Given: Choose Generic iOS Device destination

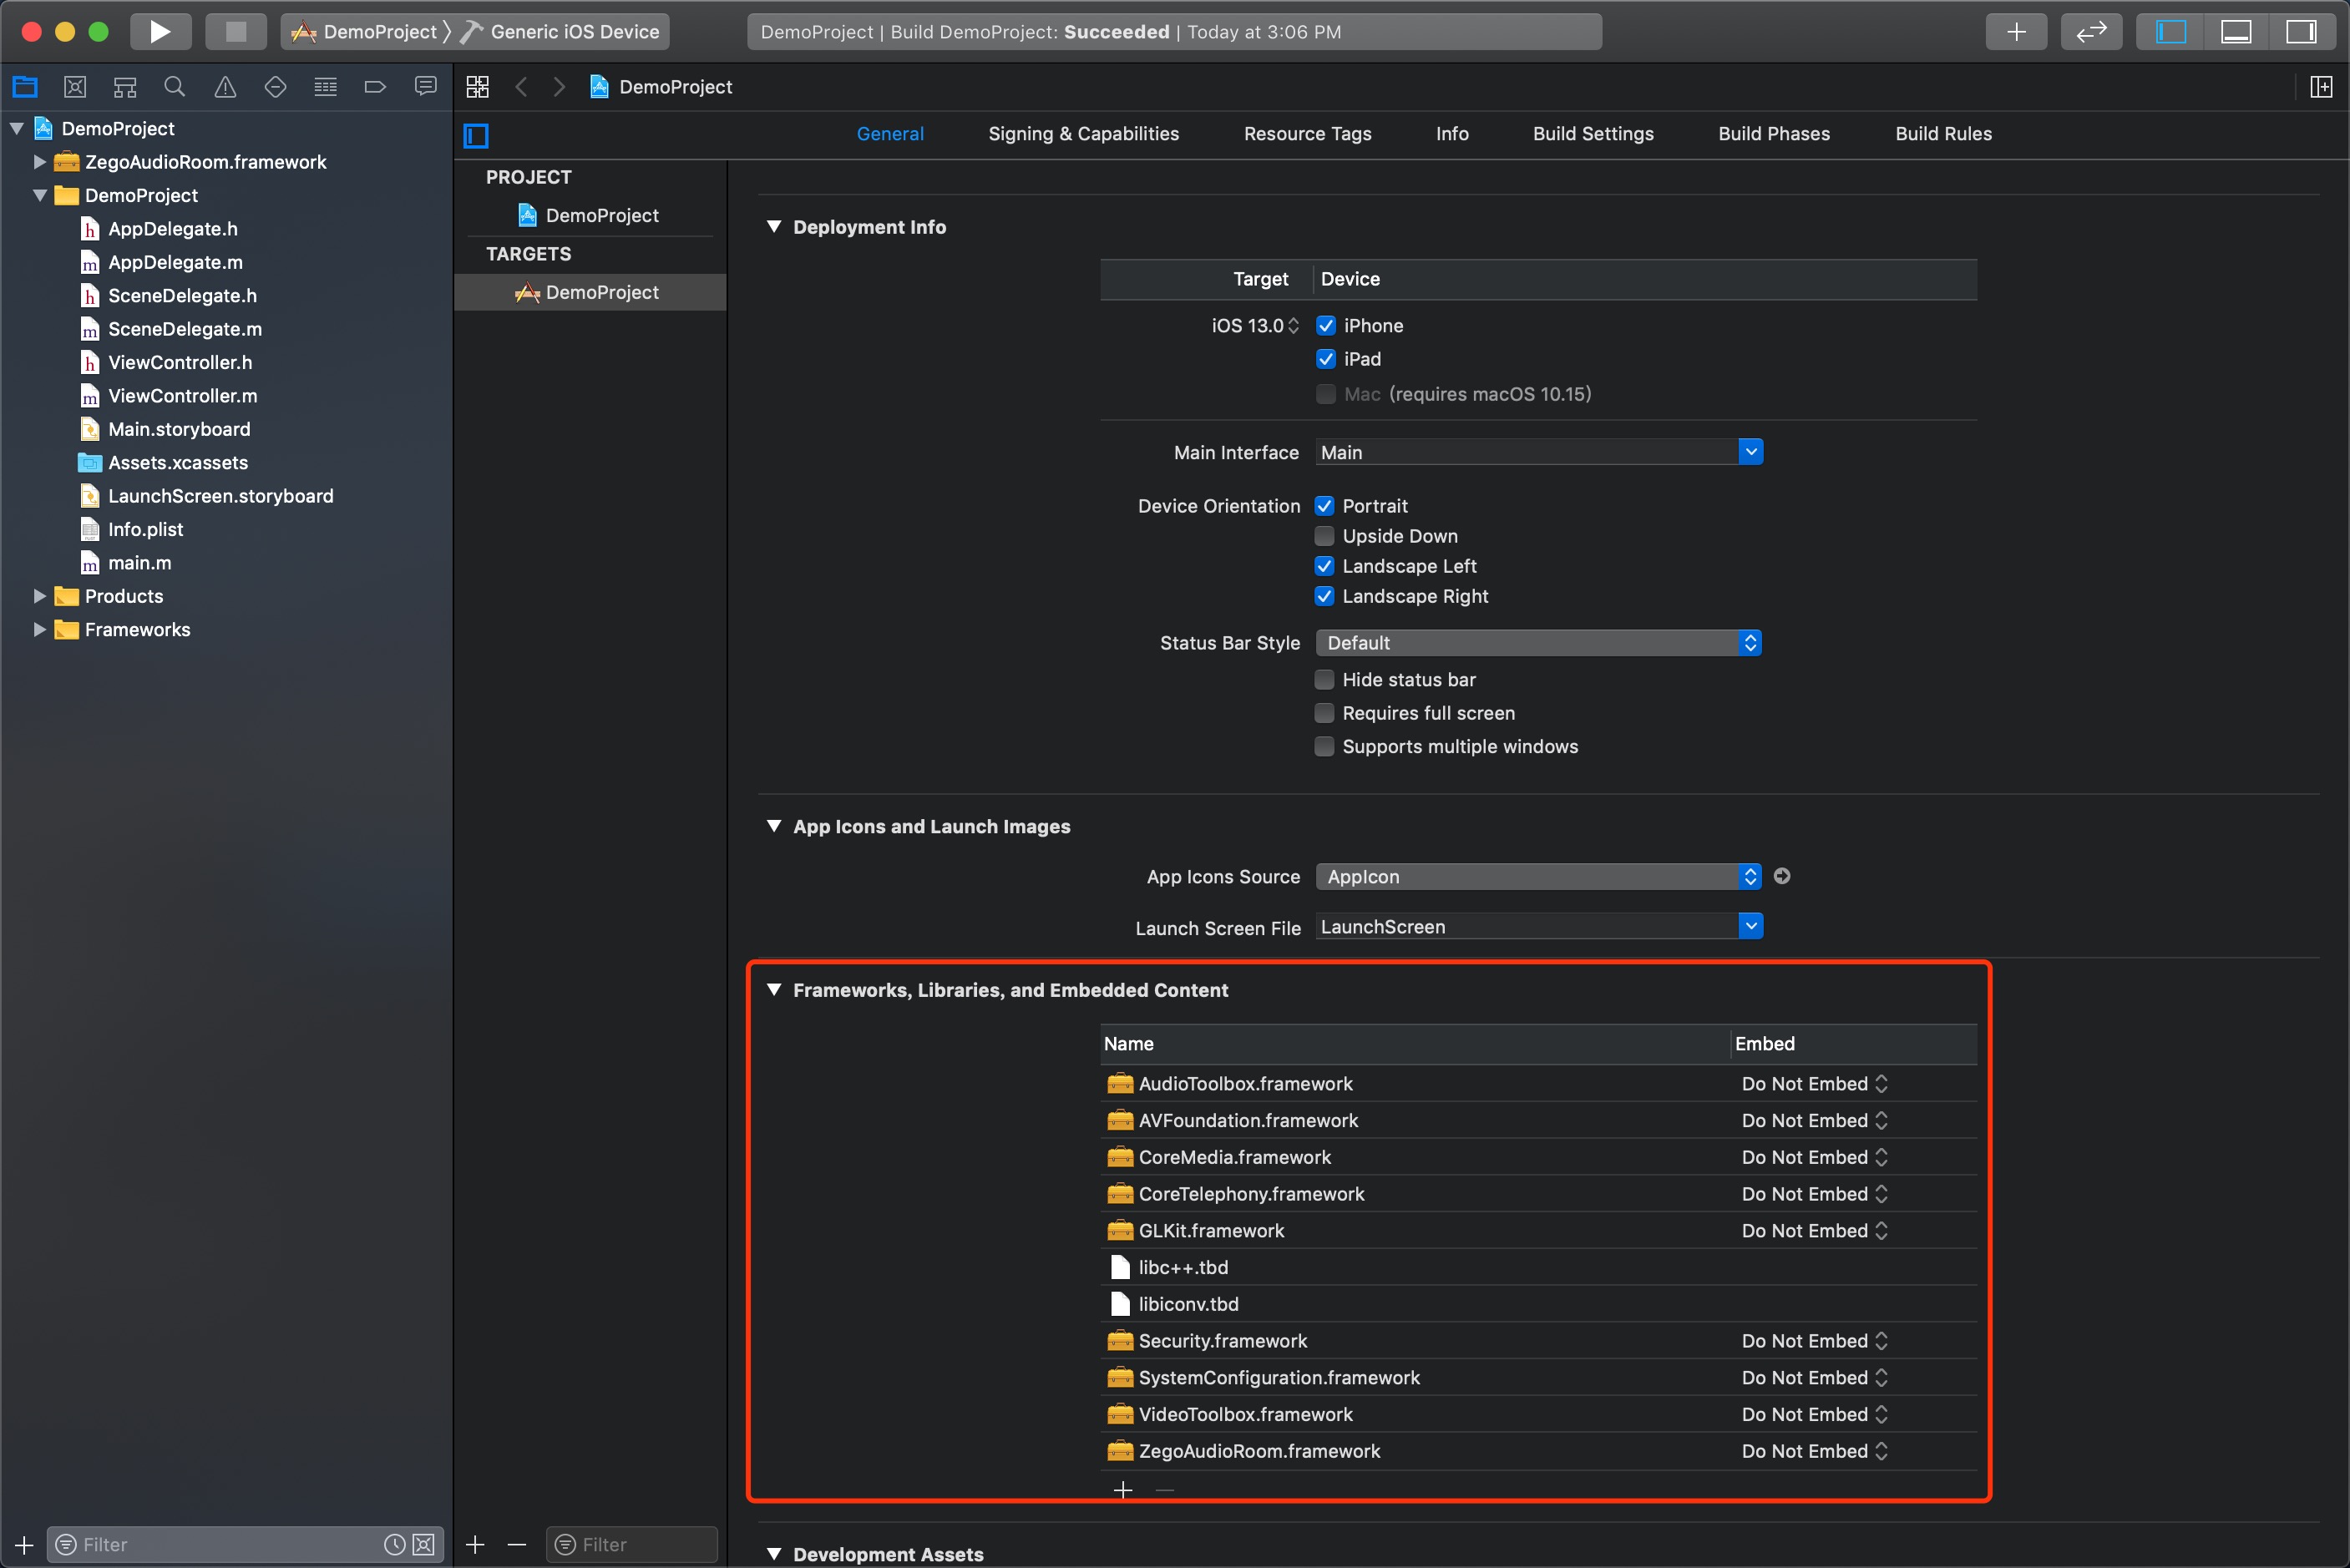Looking at the screenshot, I should pos(561,31).
